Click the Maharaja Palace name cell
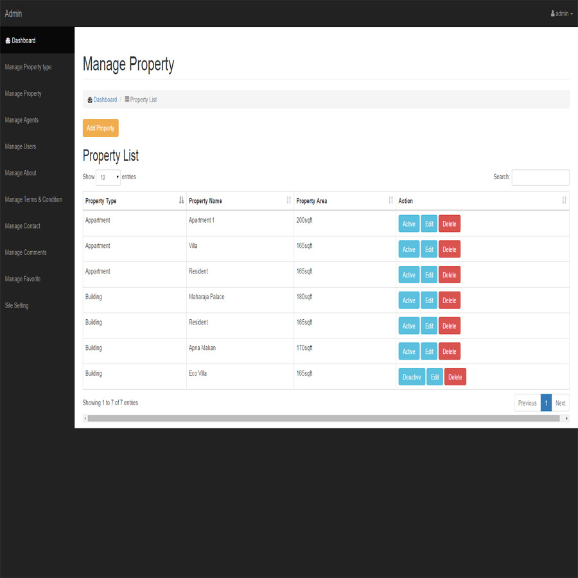 [x=240, y=300]
